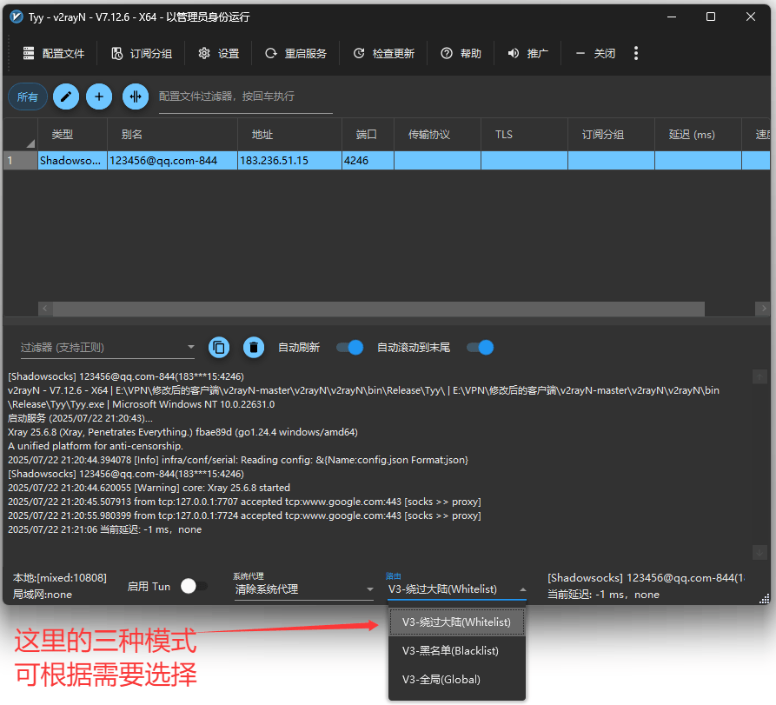
Task: Open the 系统代理 dropdown
Action: pyautogui.click(x=304, y=589)
